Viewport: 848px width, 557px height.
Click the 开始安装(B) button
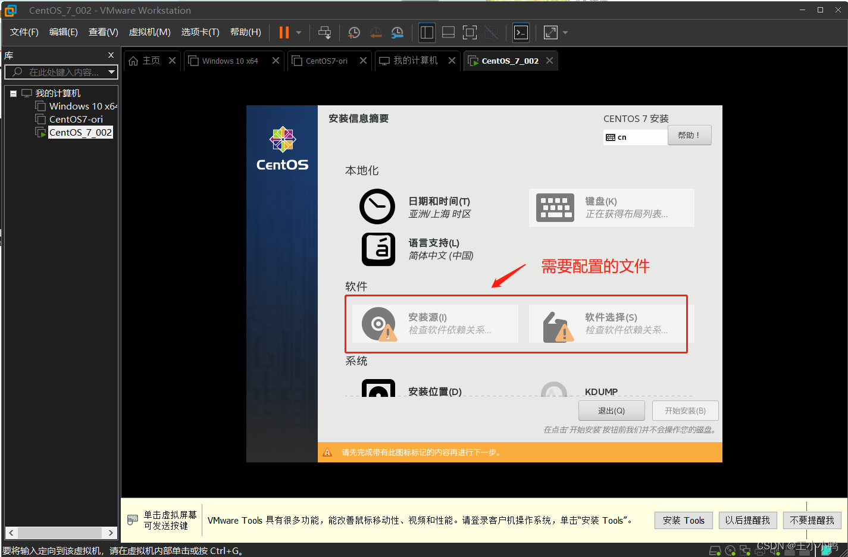point(685,411)
